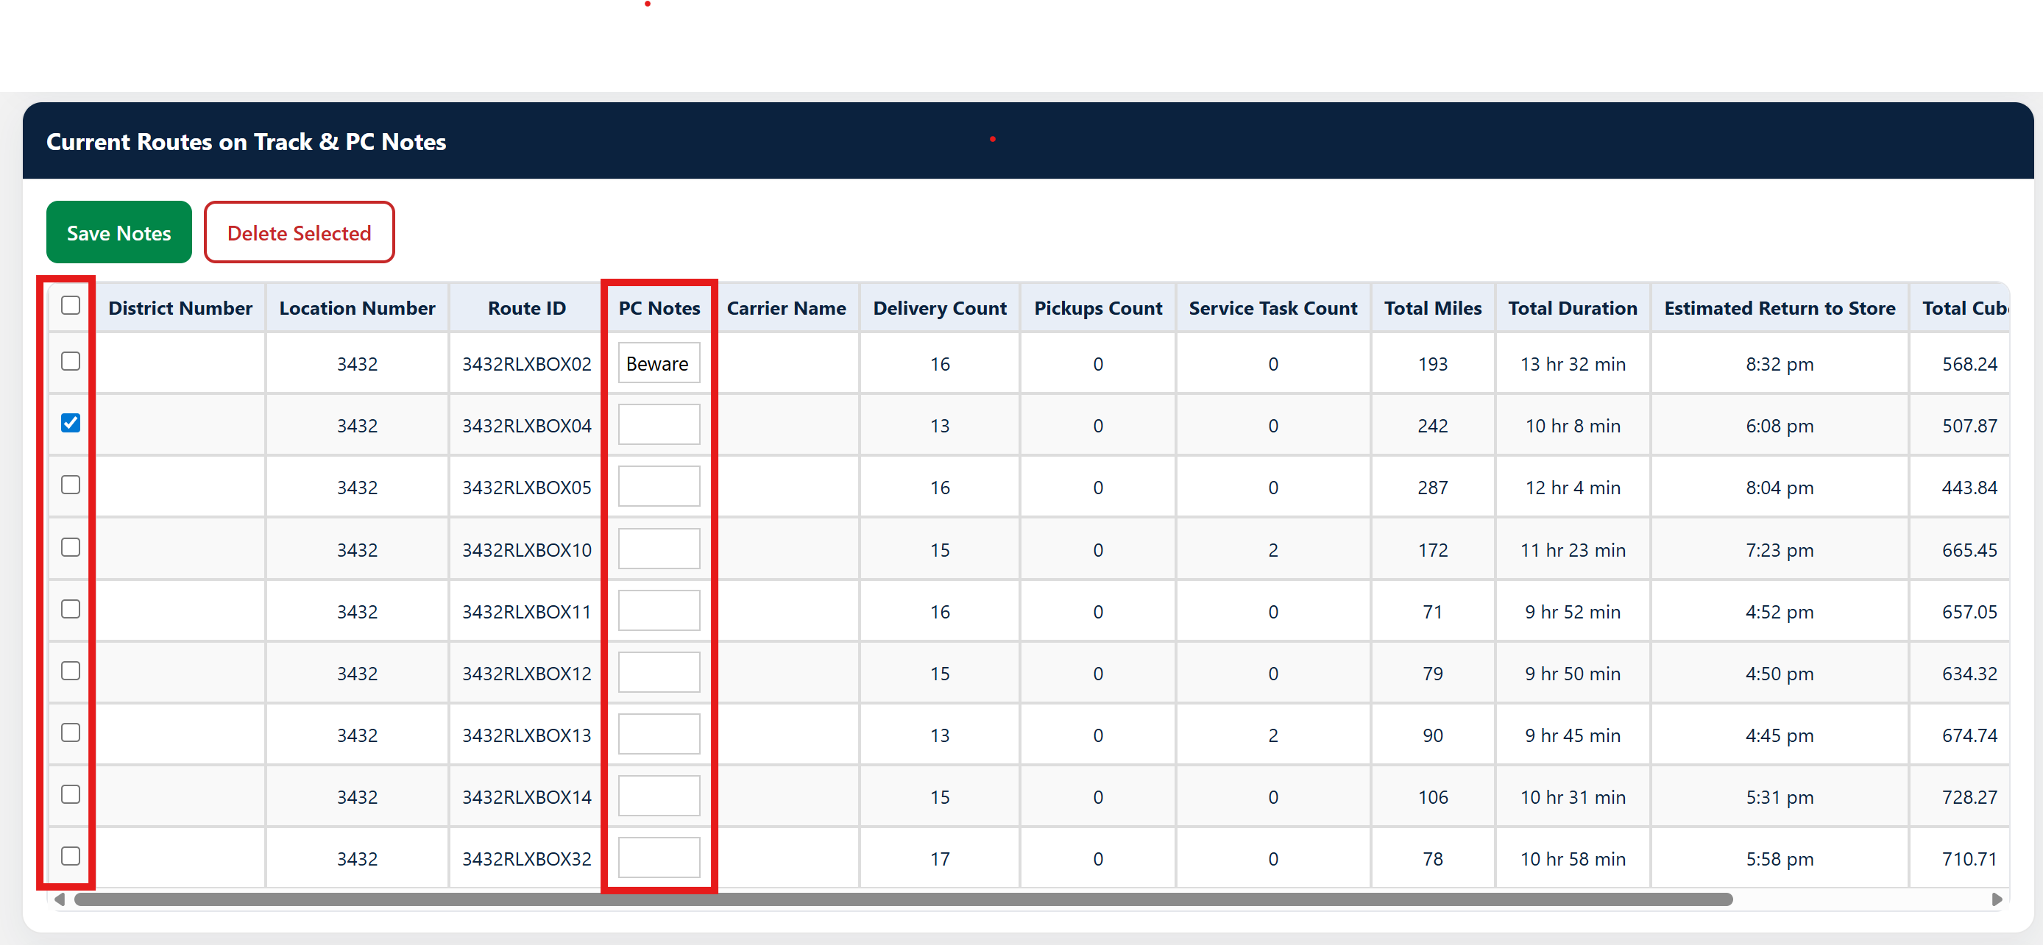Viewport: 2043px width, 945px height.
Task: Check the box for route 3432RLXBOX13
Action: point(71,732)
